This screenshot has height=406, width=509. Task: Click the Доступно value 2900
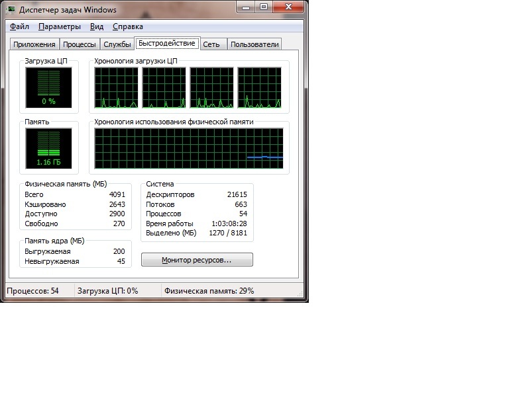(117, 214)
